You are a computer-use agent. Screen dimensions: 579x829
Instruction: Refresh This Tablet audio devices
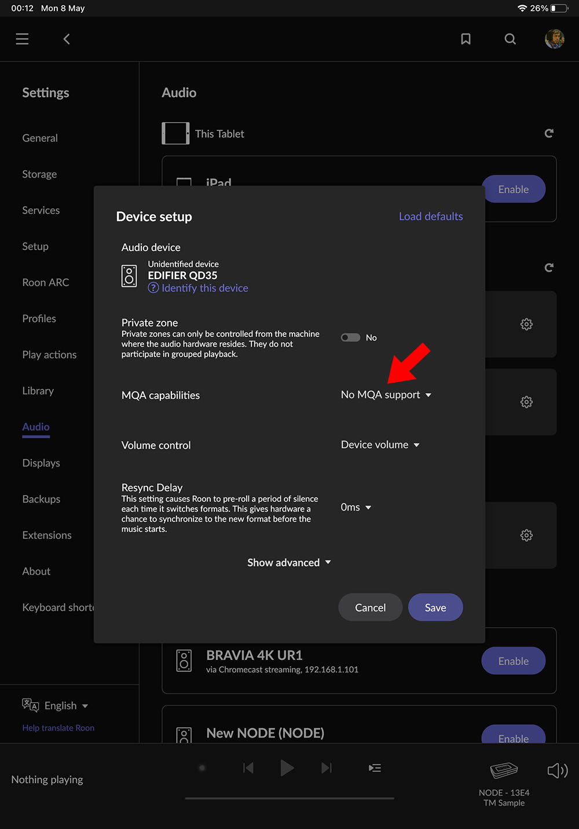[x=549, y=134]
